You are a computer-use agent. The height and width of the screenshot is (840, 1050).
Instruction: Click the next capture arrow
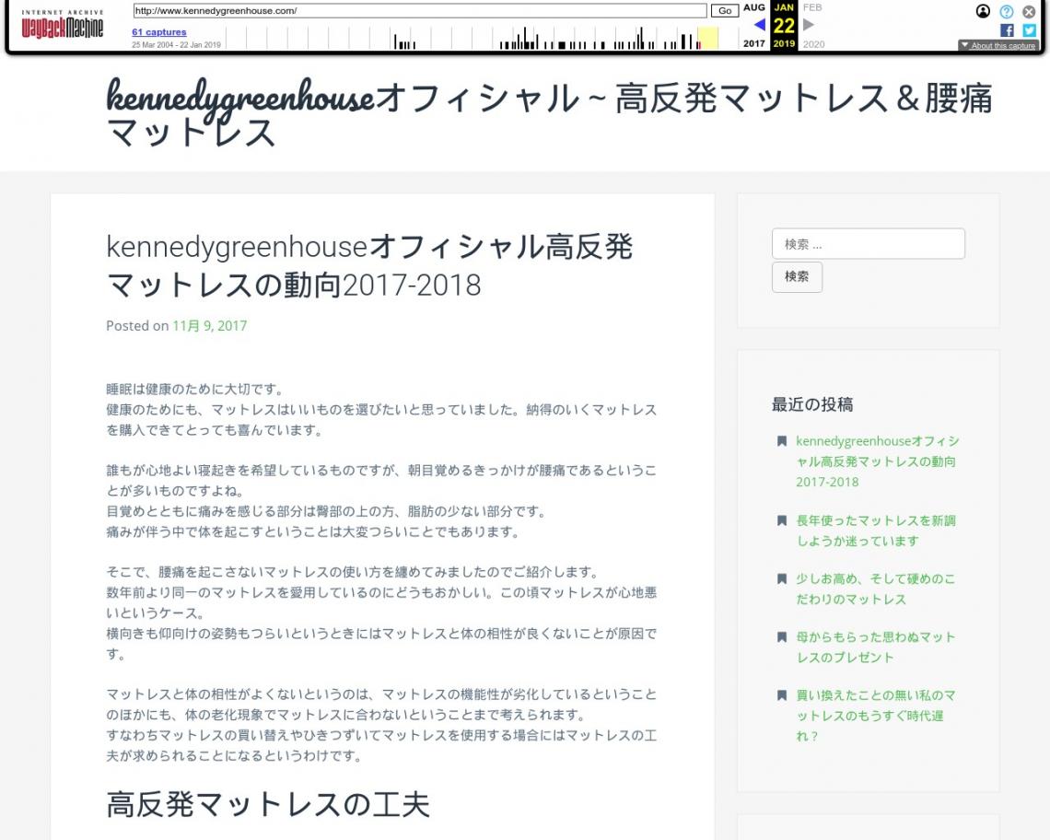pos(809,25)
